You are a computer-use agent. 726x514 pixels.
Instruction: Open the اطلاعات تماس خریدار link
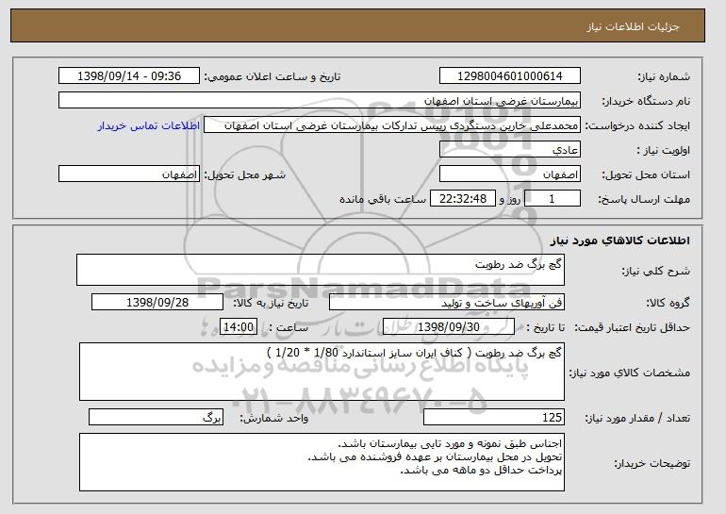pos(149,125)
